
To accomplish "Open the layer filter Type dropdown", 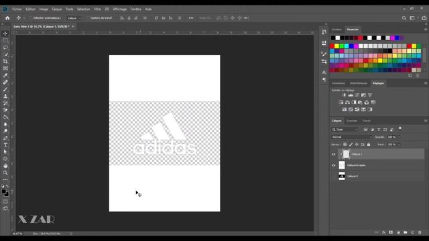I will 345,129.
